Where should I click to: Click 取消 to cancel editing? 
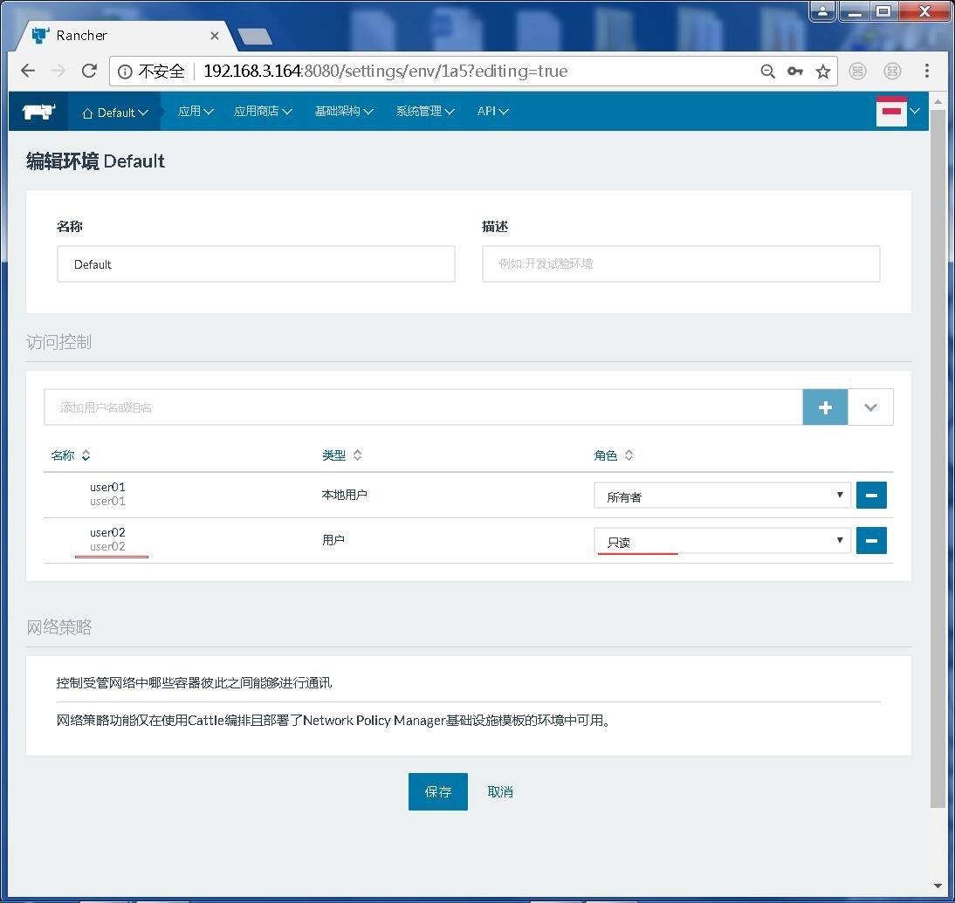(x=499, y=791)
